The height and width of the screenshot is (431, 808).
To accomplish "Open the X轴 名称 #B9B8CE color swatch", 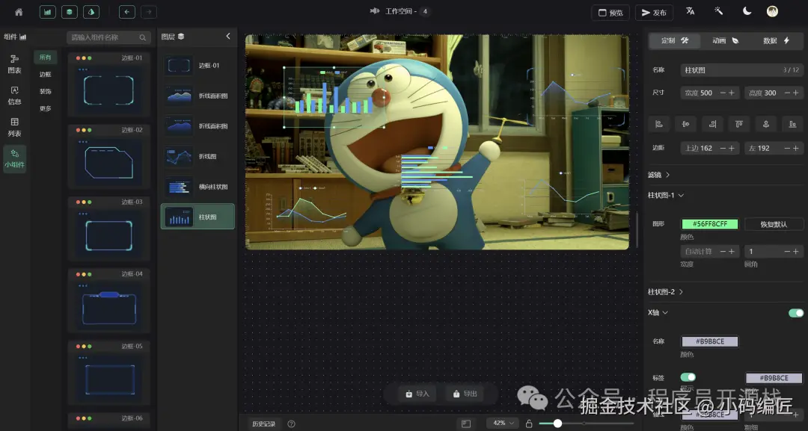I will tap(710, 341).
